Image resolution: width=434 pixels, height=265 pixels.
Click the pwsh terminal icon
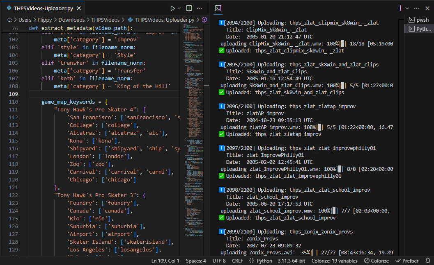tap(412, 20)
